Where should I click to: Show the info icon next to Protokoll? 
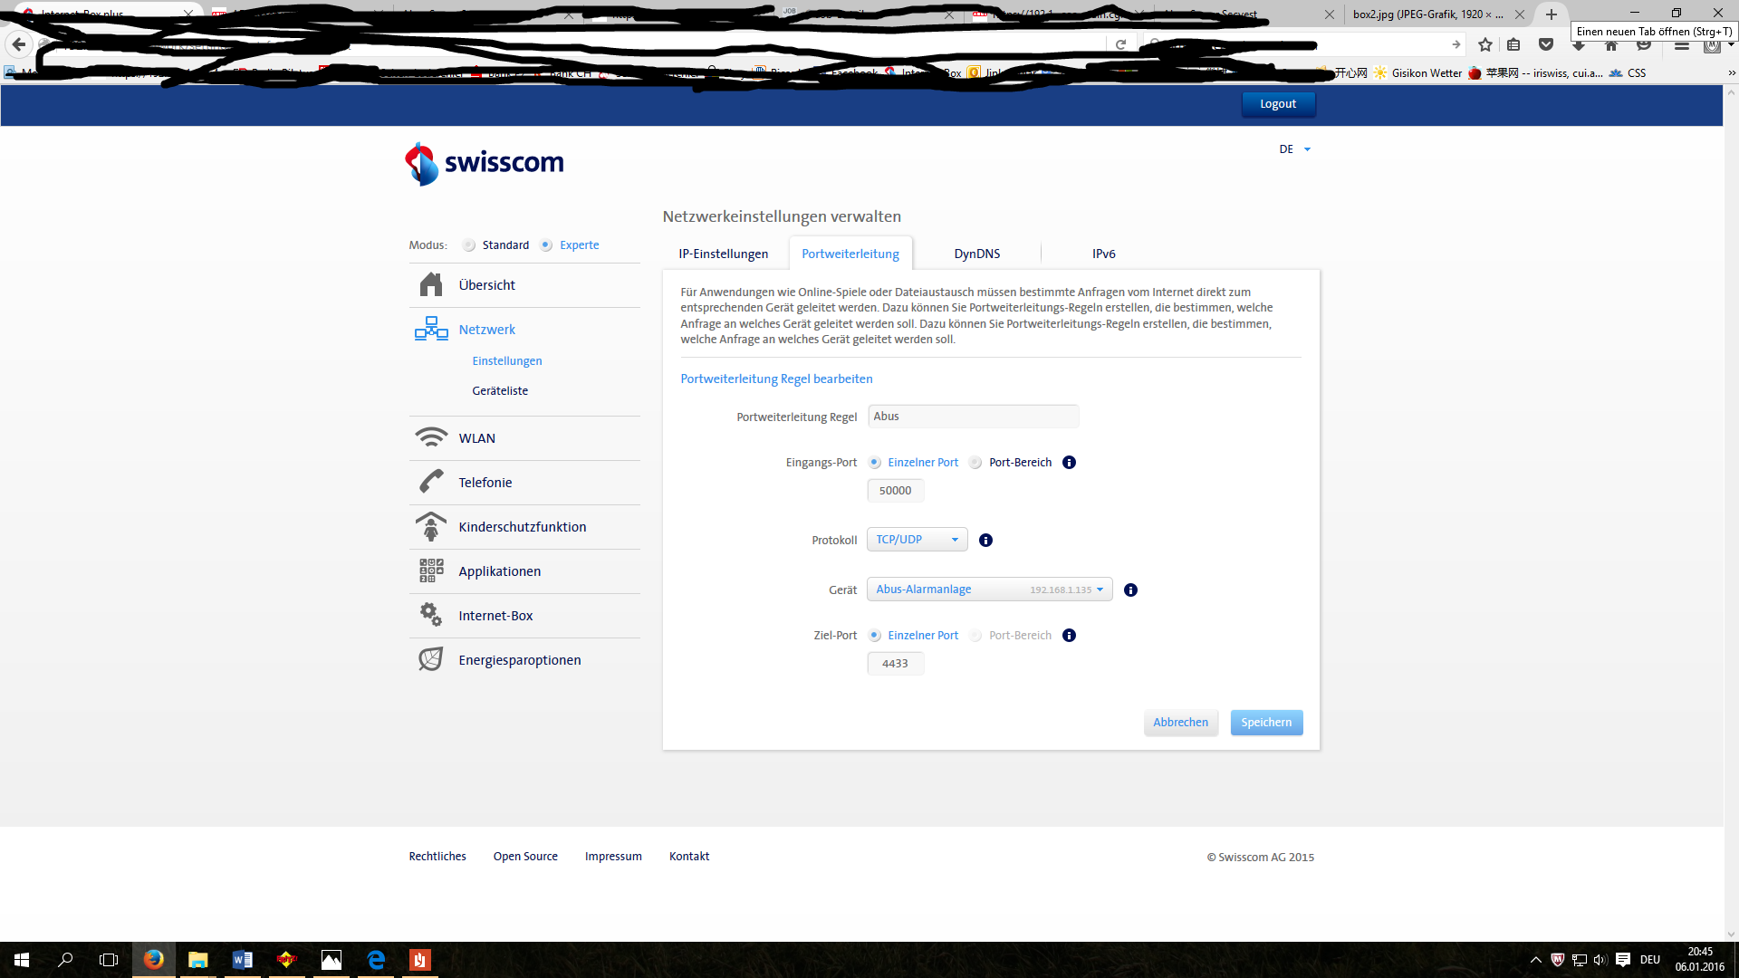coord(985,541)
